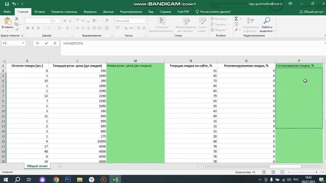Click the horizontal scrollbar thumb

click(x=285, y=166)
